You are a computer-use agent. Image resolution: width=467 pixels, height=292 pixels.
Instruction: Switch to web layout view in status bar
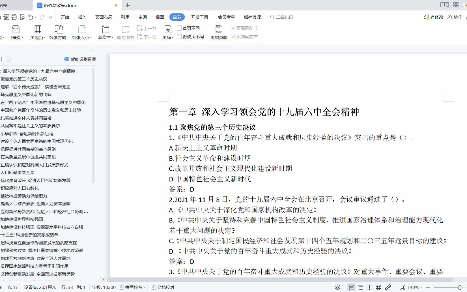pyautogui.click(x=379, y=287)
